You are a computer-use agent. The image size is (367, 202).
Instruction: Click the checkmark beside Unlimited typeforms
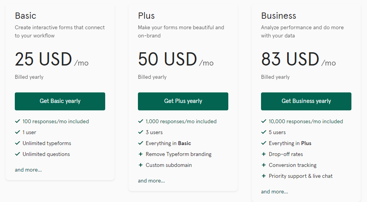coord(18,143)
